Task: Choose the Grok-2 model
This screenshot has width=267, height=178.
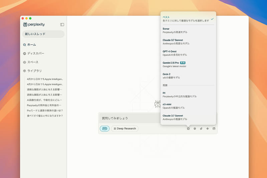Action: (188, 76)
